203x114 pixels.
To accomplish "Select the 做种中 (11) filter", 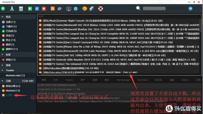I will [x=12, y=49].
